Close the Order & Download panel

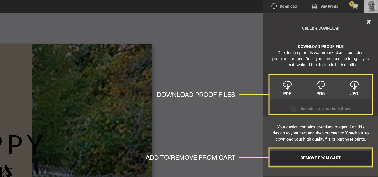[369, 22]
